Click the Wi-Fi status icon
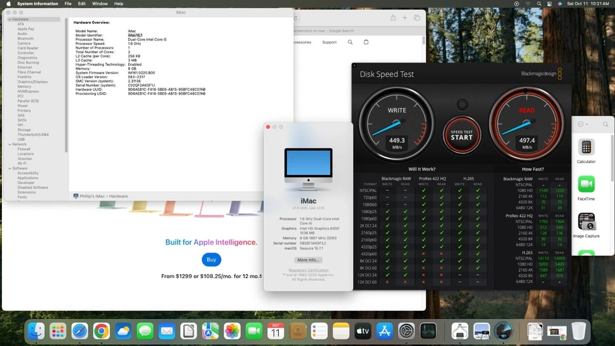The image size is (615, 346). coord(528,4)
